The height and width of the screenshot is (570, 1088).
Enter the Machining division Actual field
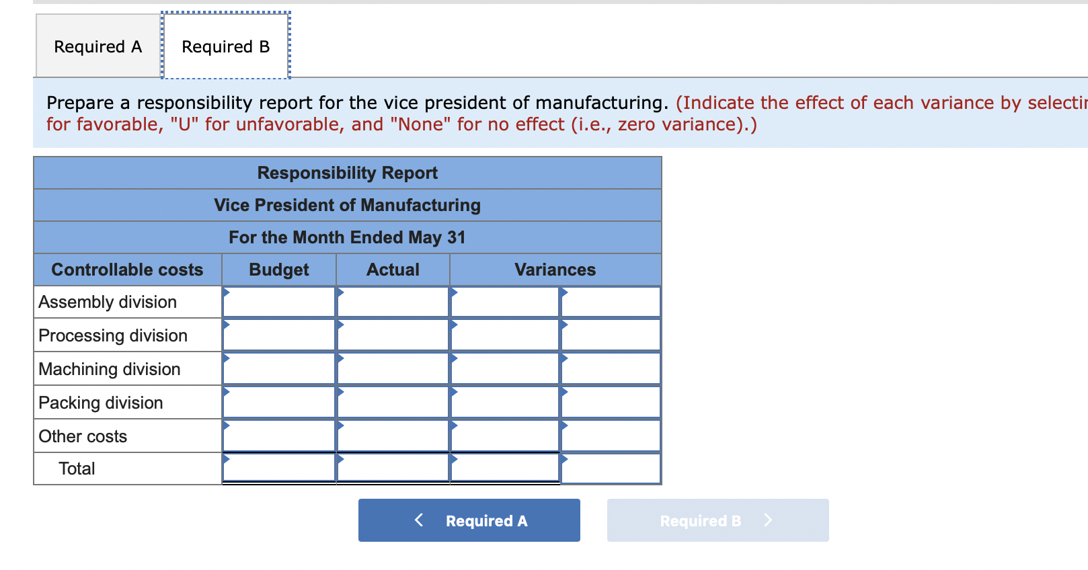[392, 368]
